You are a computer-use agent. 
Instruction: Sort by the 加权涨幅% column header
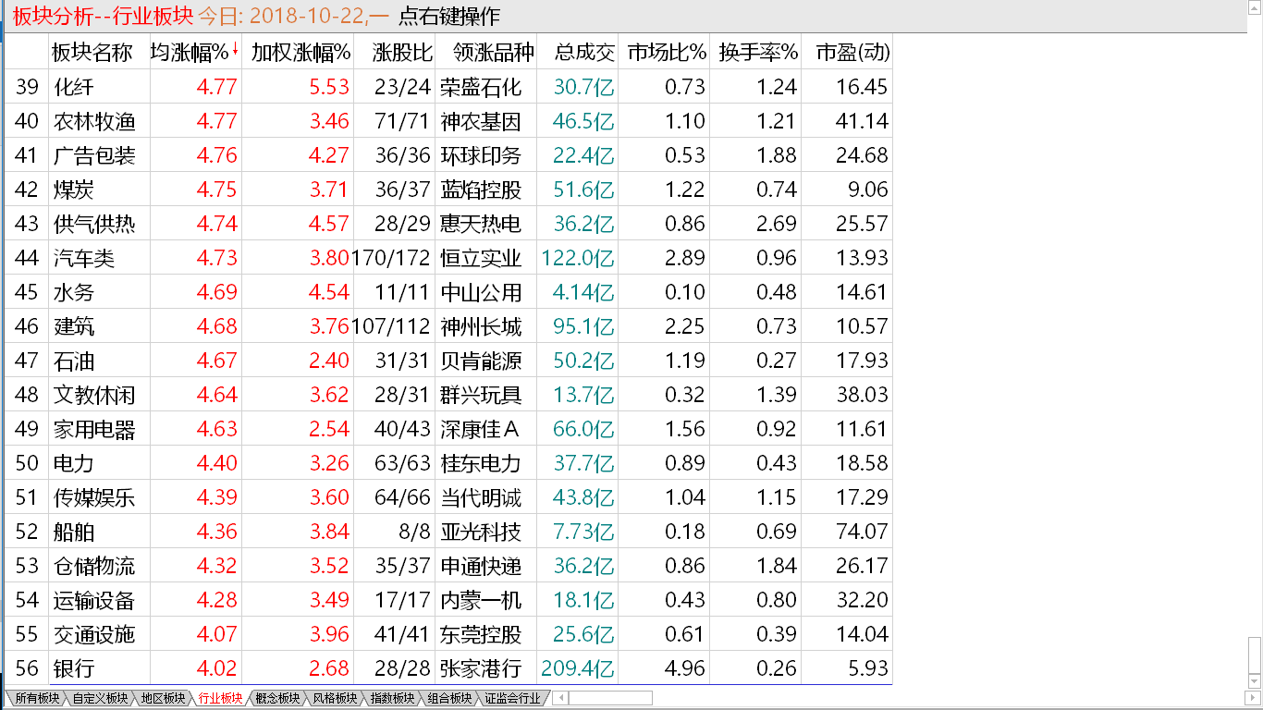(301, 53)
